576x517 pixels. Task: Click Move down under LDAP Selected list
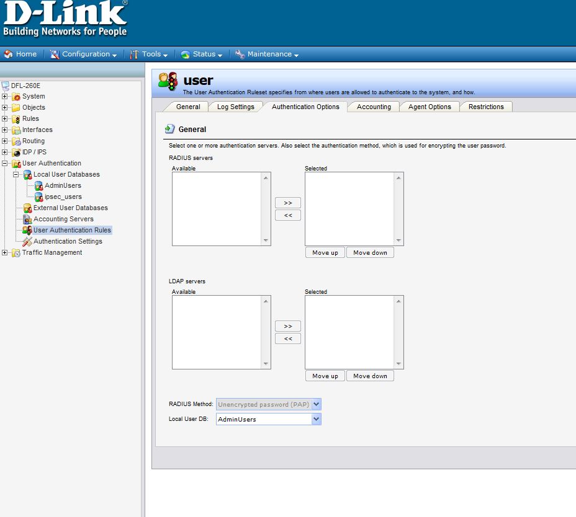coord(370,376)
